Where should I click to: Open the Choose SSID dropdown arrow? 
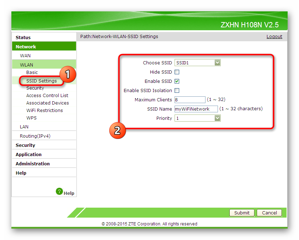[217, 63]
